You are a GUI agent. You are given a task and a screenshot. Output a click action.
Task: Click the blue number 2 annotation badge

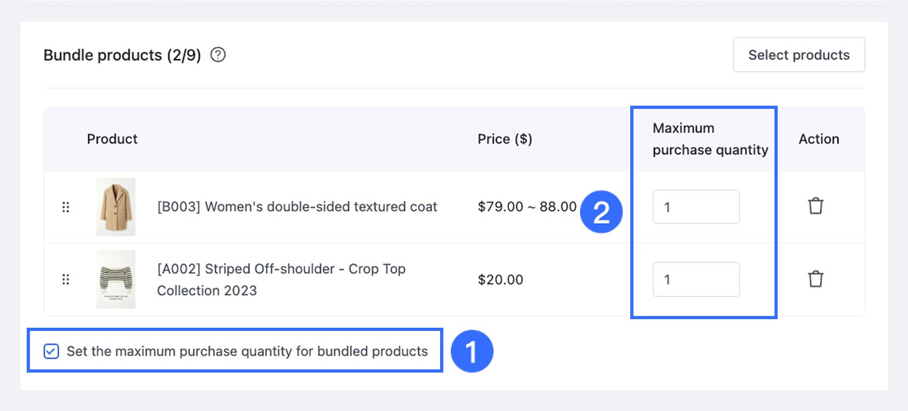click(x=601, y=212)
